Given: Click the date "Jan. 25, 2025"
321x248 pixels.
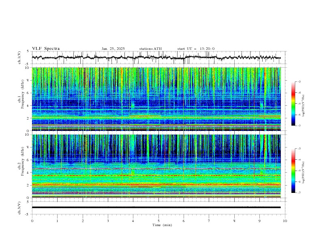Looking at the screenshot, I should coord(113,49).
